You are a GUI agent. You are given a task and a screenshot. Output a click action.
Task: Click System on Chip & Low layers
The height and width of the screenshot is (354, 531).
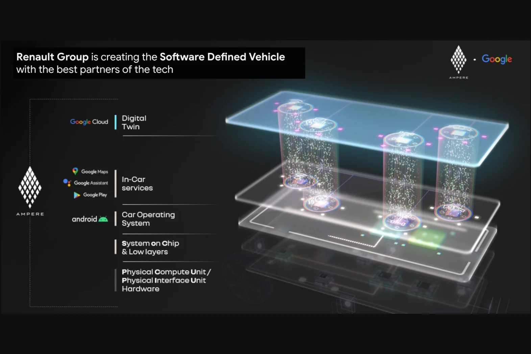150,247
